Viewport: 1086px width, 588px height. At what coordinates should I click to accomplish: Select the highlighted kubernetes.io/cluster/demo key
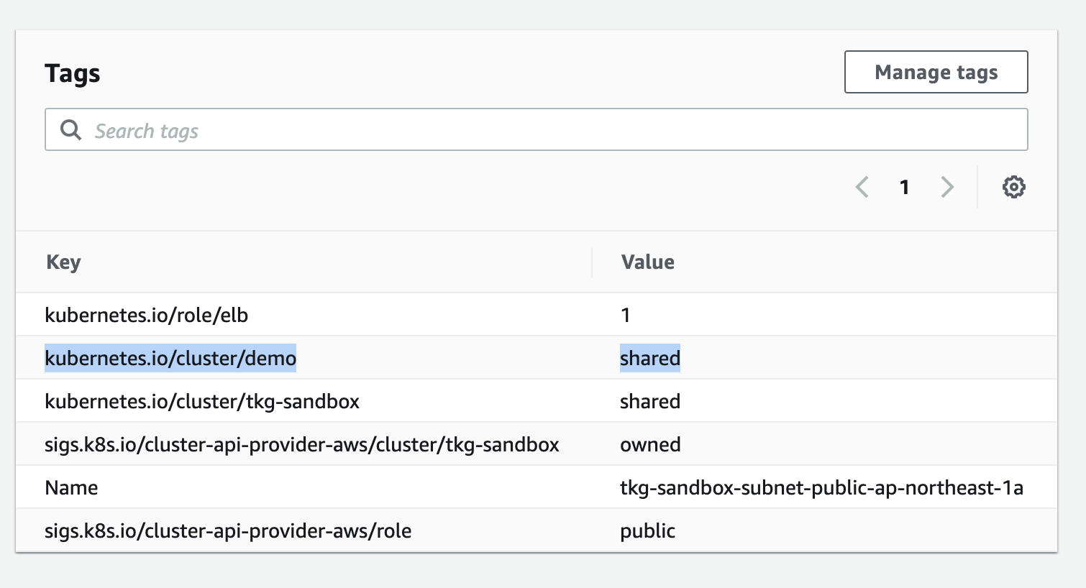pos(170,358)
